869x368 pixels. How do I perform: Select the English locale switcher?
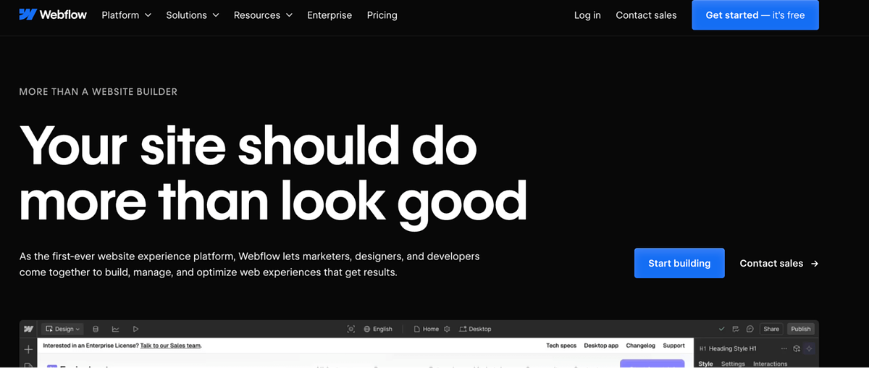pyautogui.click(x=377, y=329)
